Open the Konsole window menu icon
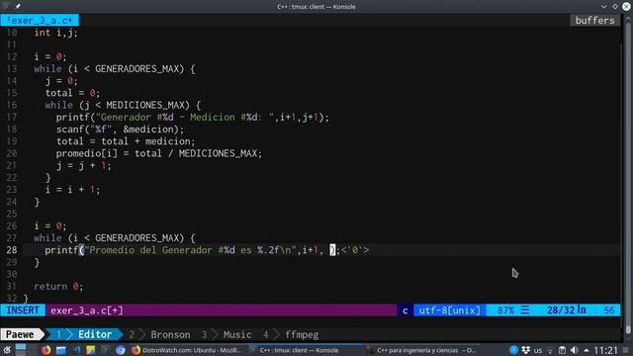This screenshot has height=356, width=633. (x=6, y=6)
